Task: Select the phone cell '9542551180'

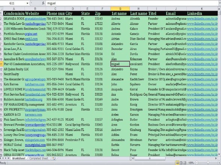Action: [x=55, y=125]
